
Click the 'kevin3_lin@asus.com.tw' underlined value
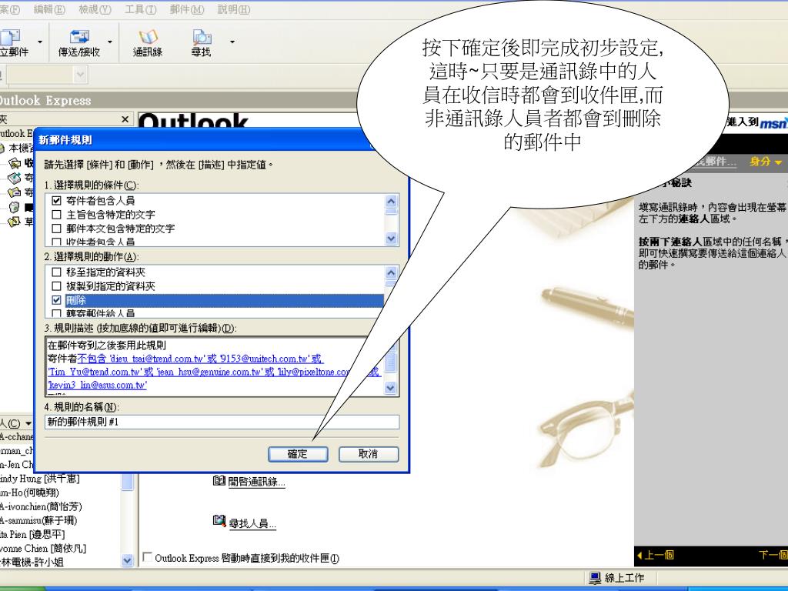[x=98, y=385]
